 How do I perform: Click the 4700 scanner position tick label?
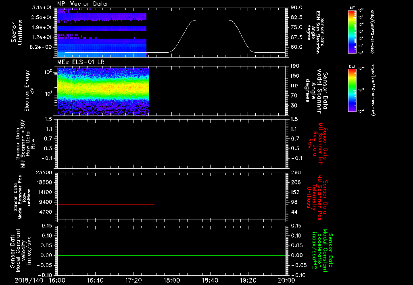[46, 212]
